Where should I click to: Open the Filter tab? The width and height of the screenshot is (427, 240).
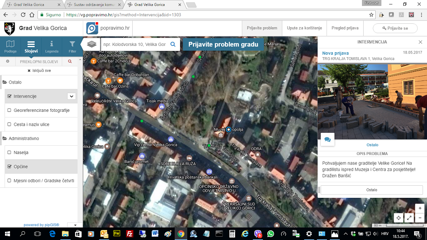coord(72,47)
